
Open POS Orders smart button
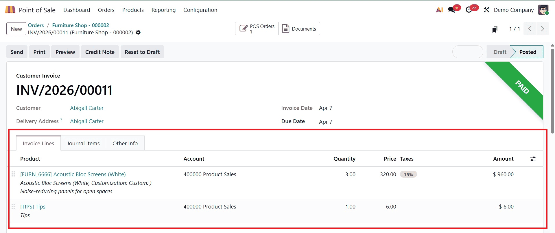257,29
